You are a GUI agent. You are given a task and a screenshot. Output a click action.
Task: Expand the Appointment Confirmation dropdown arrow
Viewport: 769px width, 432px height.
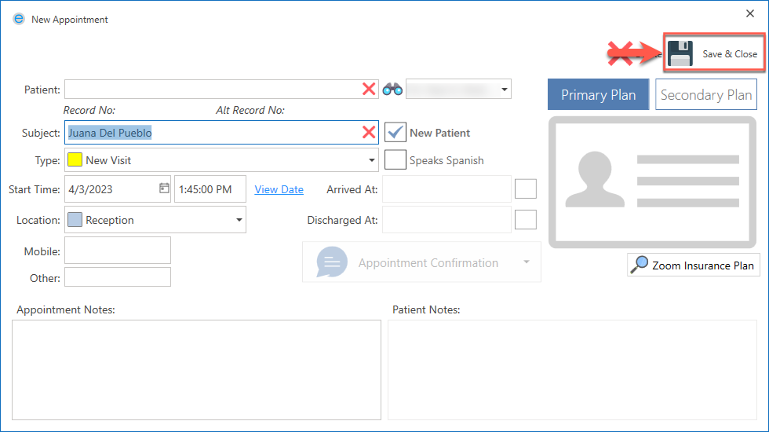(x=527, y=262)
